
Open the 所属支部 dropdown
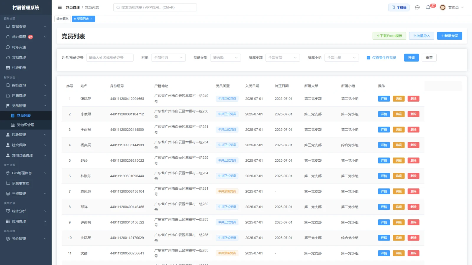(x=283, y=58)
